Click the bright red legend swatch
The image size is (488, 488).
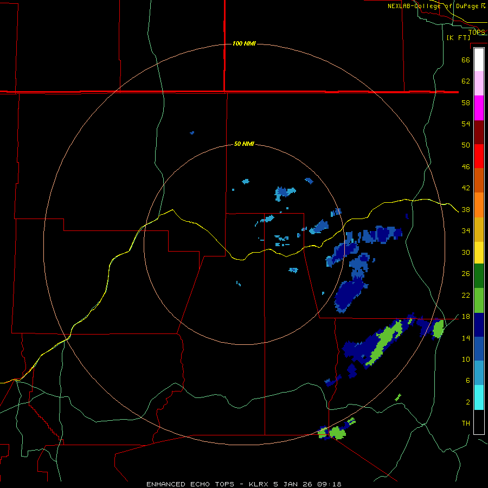(x=479, y=156)
